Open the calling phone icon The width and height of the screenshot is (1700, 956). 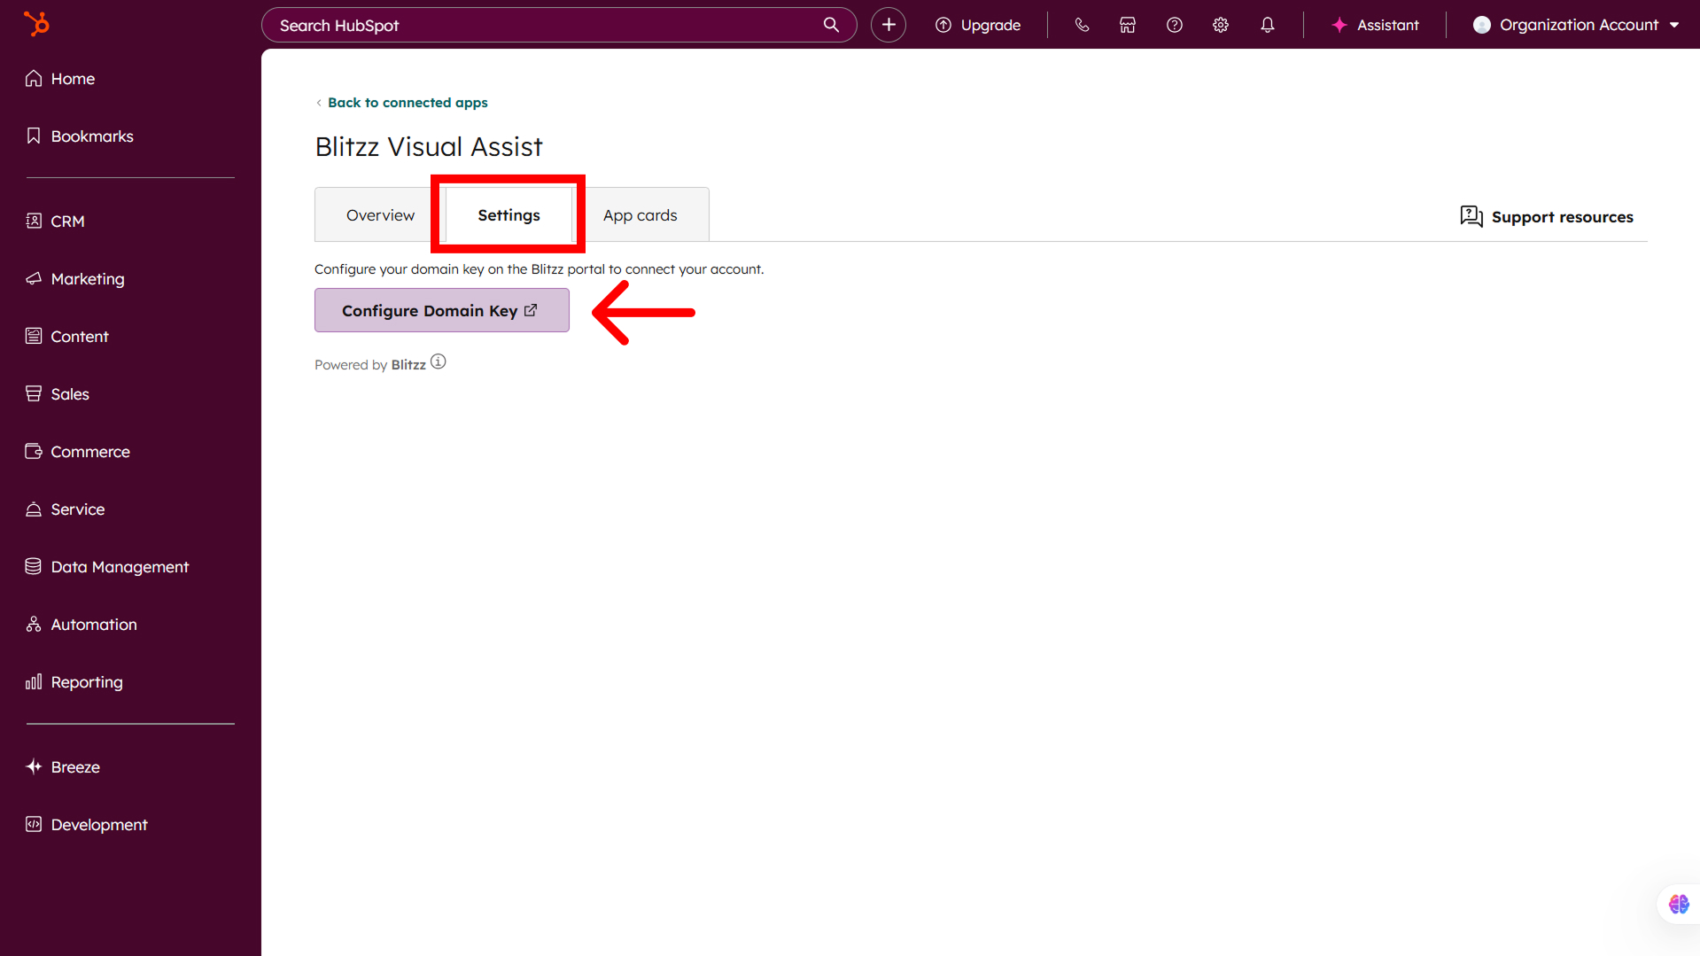pyautogui.click(x=1082, y=25)
